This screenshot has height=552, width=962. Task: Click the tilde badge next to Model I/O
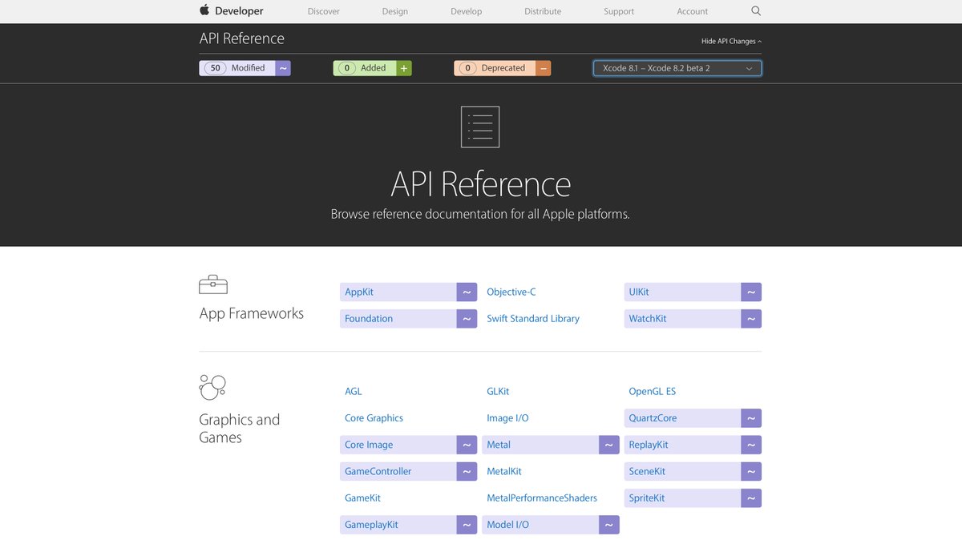coord(609,525)
